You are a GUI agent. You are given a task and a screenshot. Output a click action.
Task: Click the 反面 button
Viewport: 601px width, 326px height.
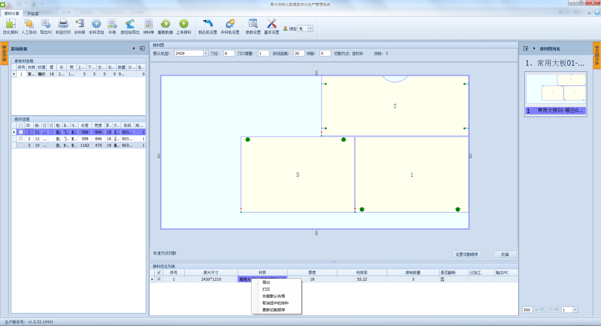click(x=505, y=254)
